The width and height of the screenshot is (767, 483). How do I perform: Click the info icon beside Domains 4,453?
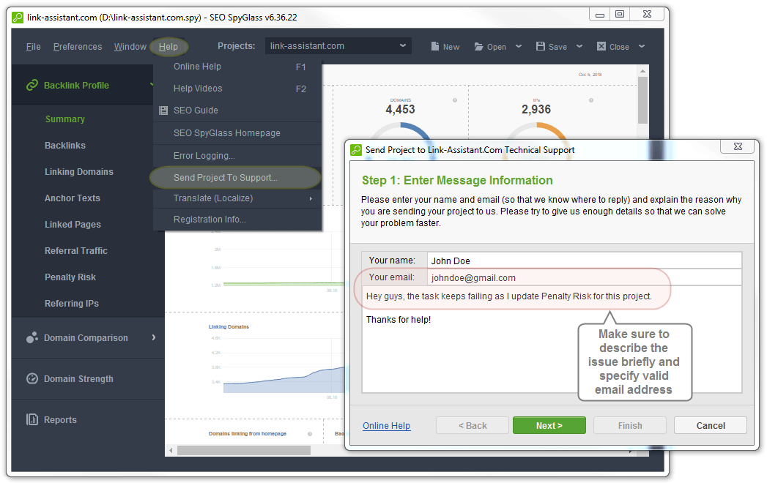pyautogui.click(x=455, y=100)
